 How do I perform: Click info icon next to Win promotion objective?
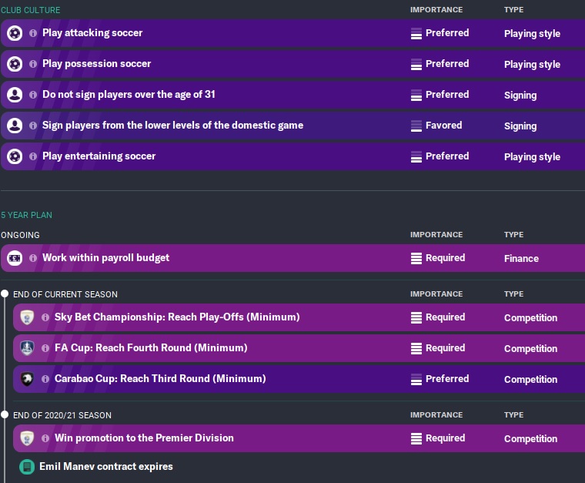[45, 438]
